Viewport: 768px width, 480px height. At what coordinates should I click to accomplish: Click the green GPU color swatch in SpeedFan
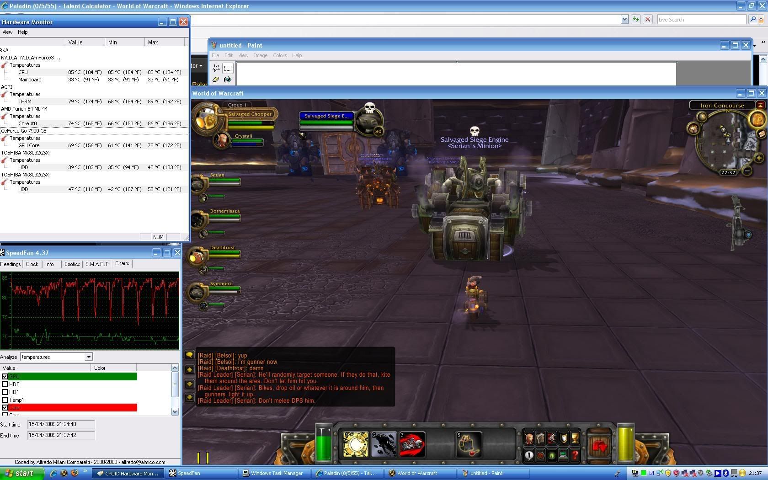(73, 376)
